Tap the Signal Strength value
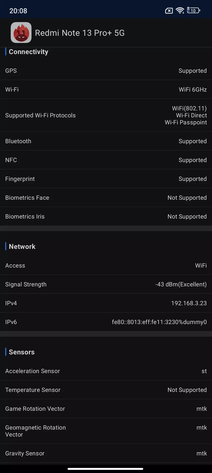 (181, 284)
